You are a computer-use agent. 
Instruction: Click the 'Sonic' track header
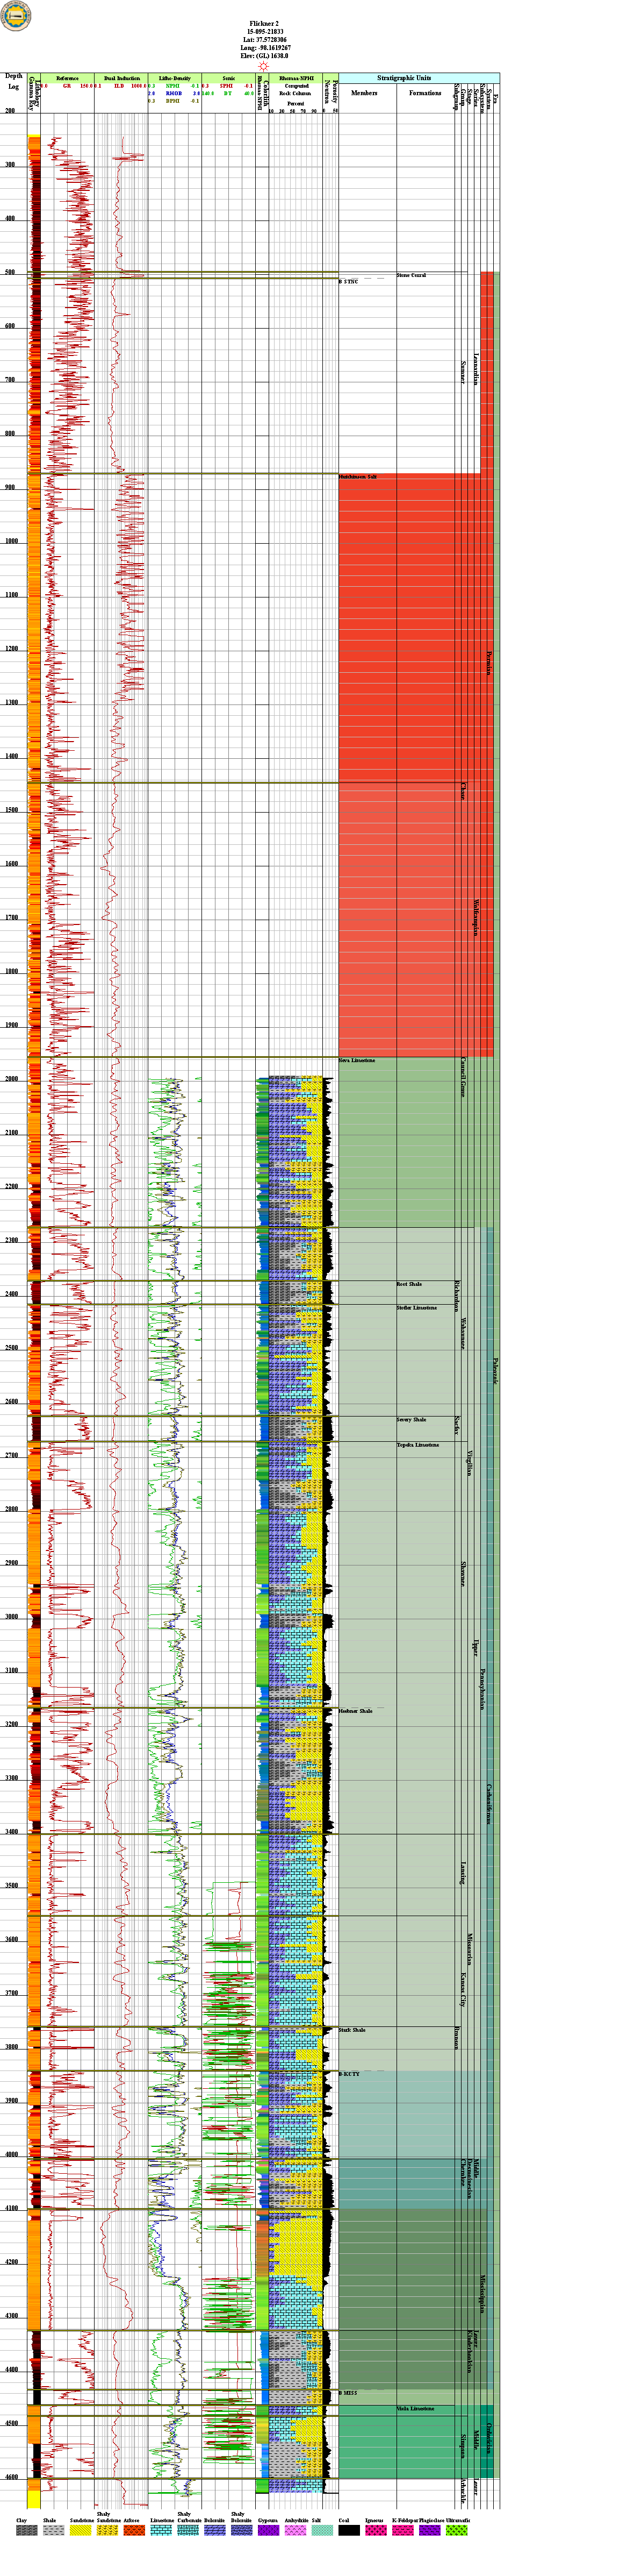pos(229,78)
